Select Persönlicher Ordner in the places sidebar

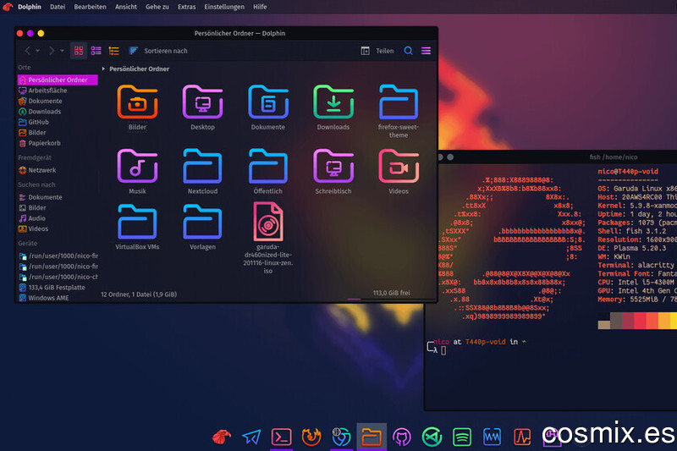(58, 80)
